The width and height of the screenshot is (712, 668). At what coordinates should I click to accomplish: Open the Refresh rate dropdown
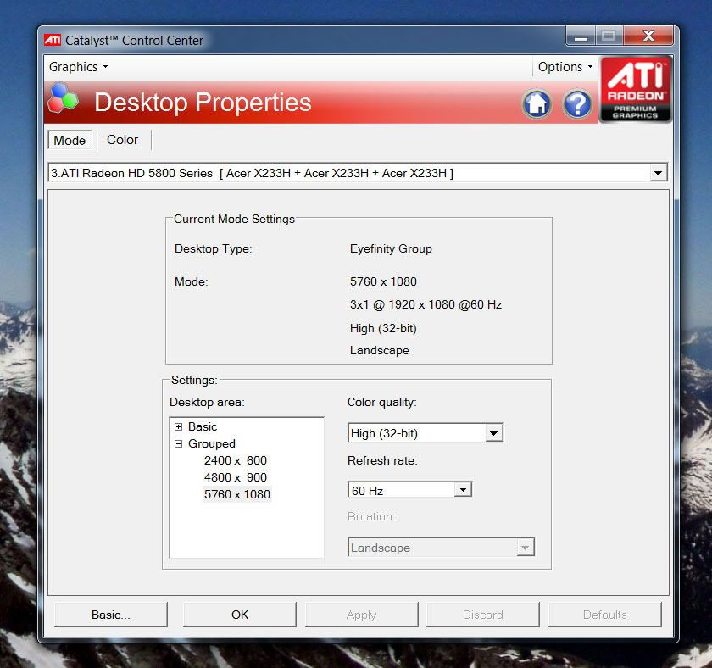[x=463, y=490]
